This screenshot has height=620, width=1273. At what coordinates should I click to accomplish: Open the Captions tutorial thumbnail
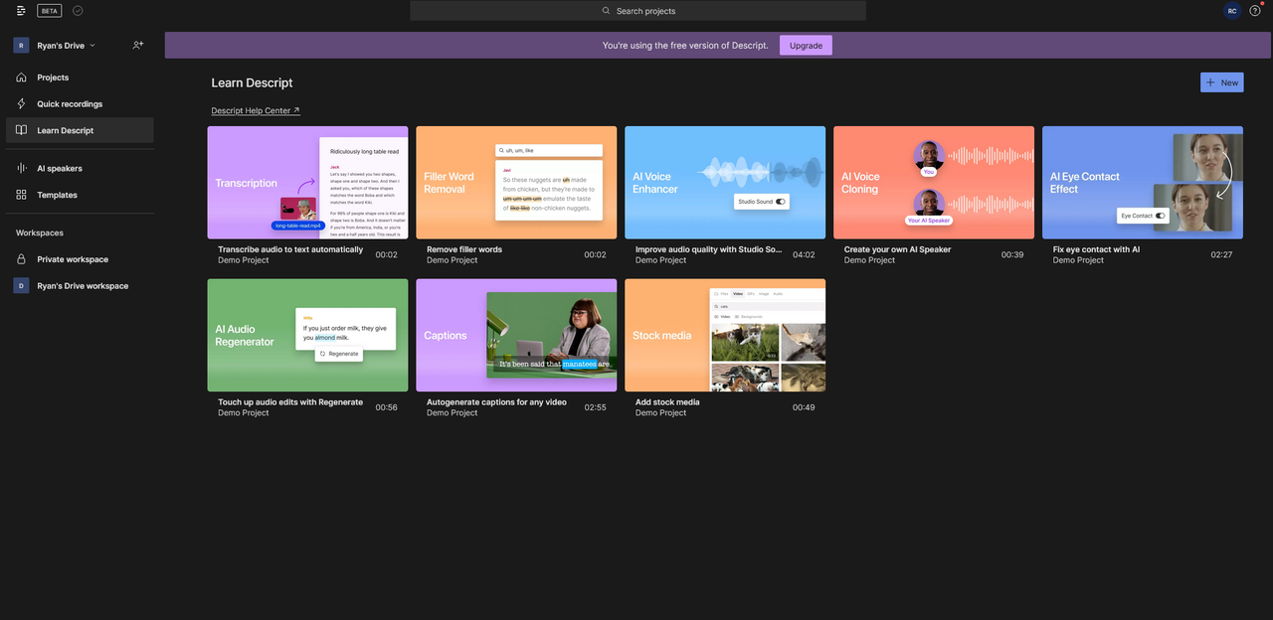[x=516, y=336]
